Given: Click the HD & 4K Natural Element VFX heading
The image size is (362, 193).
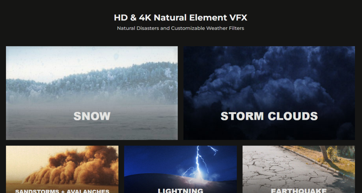Looking at the screenshot, I should tap(181, 18).
